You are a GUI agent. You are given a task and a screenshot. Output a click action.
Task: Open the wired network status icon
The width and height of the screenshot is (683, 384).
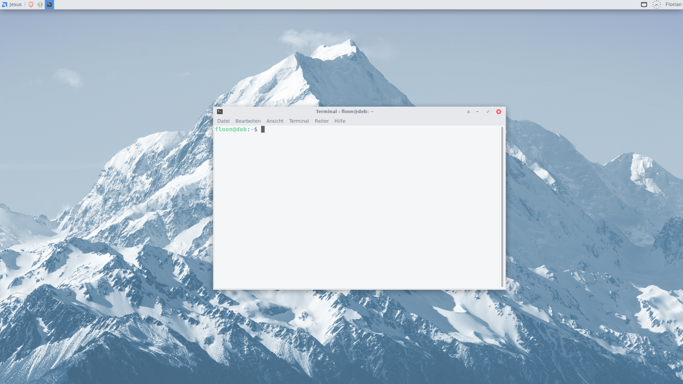(x=644, y=5)
